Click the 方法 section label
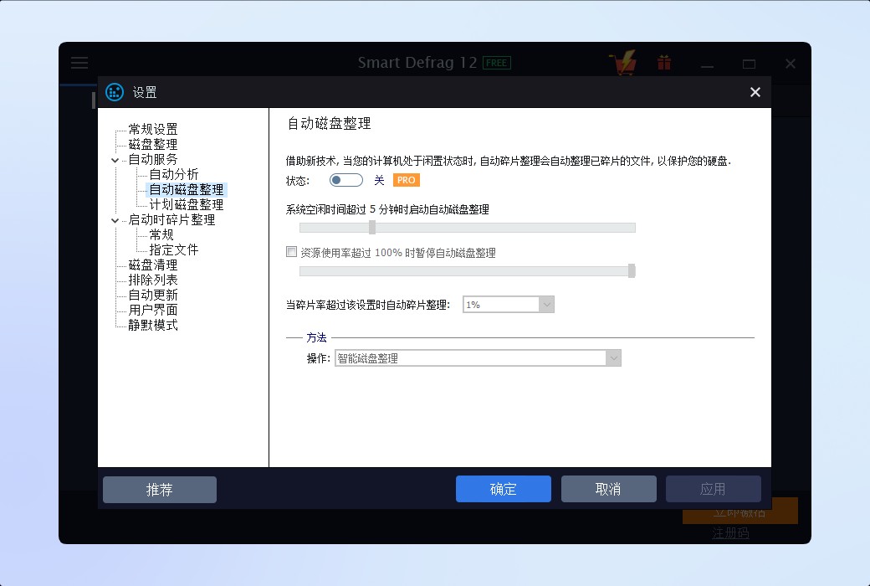This screenshot has width=870, height=586. click(x=316, y=337)
